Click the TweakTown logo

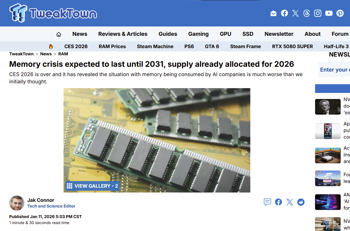click(53, 13)
